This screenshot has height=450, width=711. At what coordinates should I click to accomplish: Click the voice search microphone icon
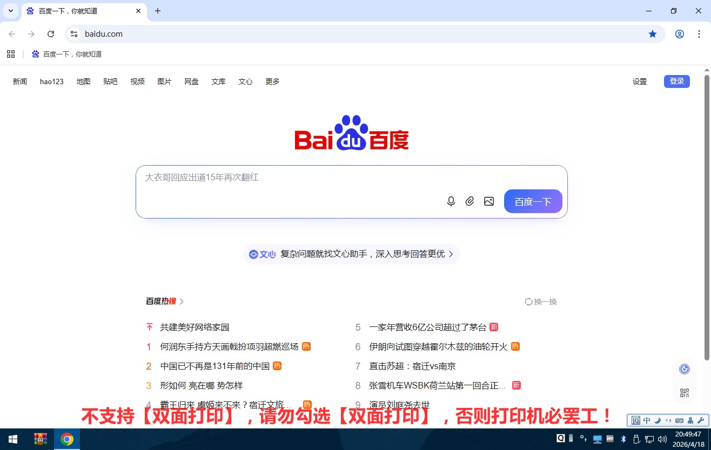pos(451,201)
